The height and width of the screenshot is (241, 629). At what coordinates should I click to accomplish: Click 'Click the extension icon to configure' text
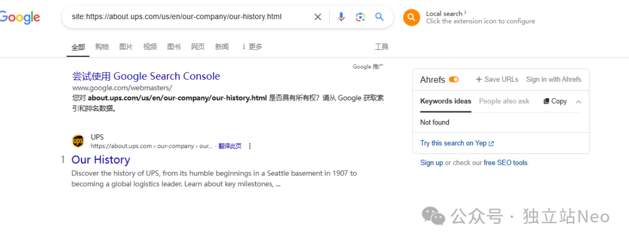click(x=480, y=21)
